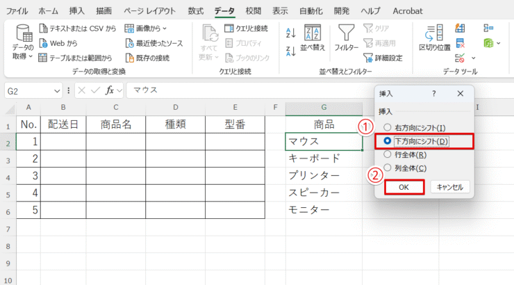
Task: Select 列全体 radio button
Action: [387, 168]
